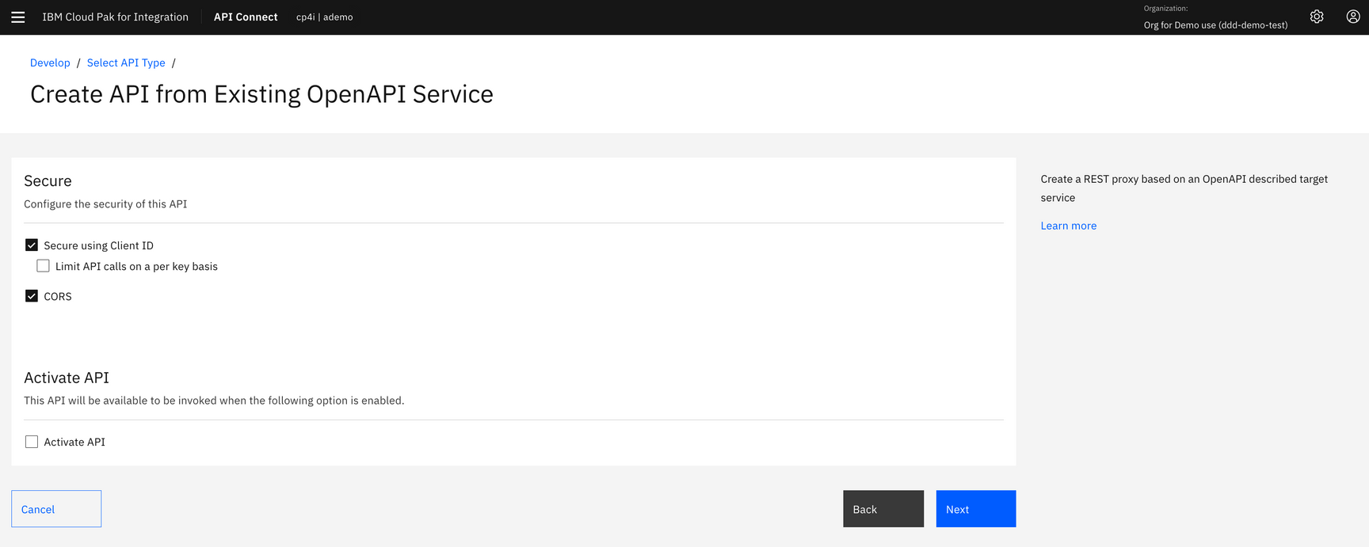Click the Activate API section heading
Image resolution: width=1369 pixels, height=547 pixels.
point(67,377)
